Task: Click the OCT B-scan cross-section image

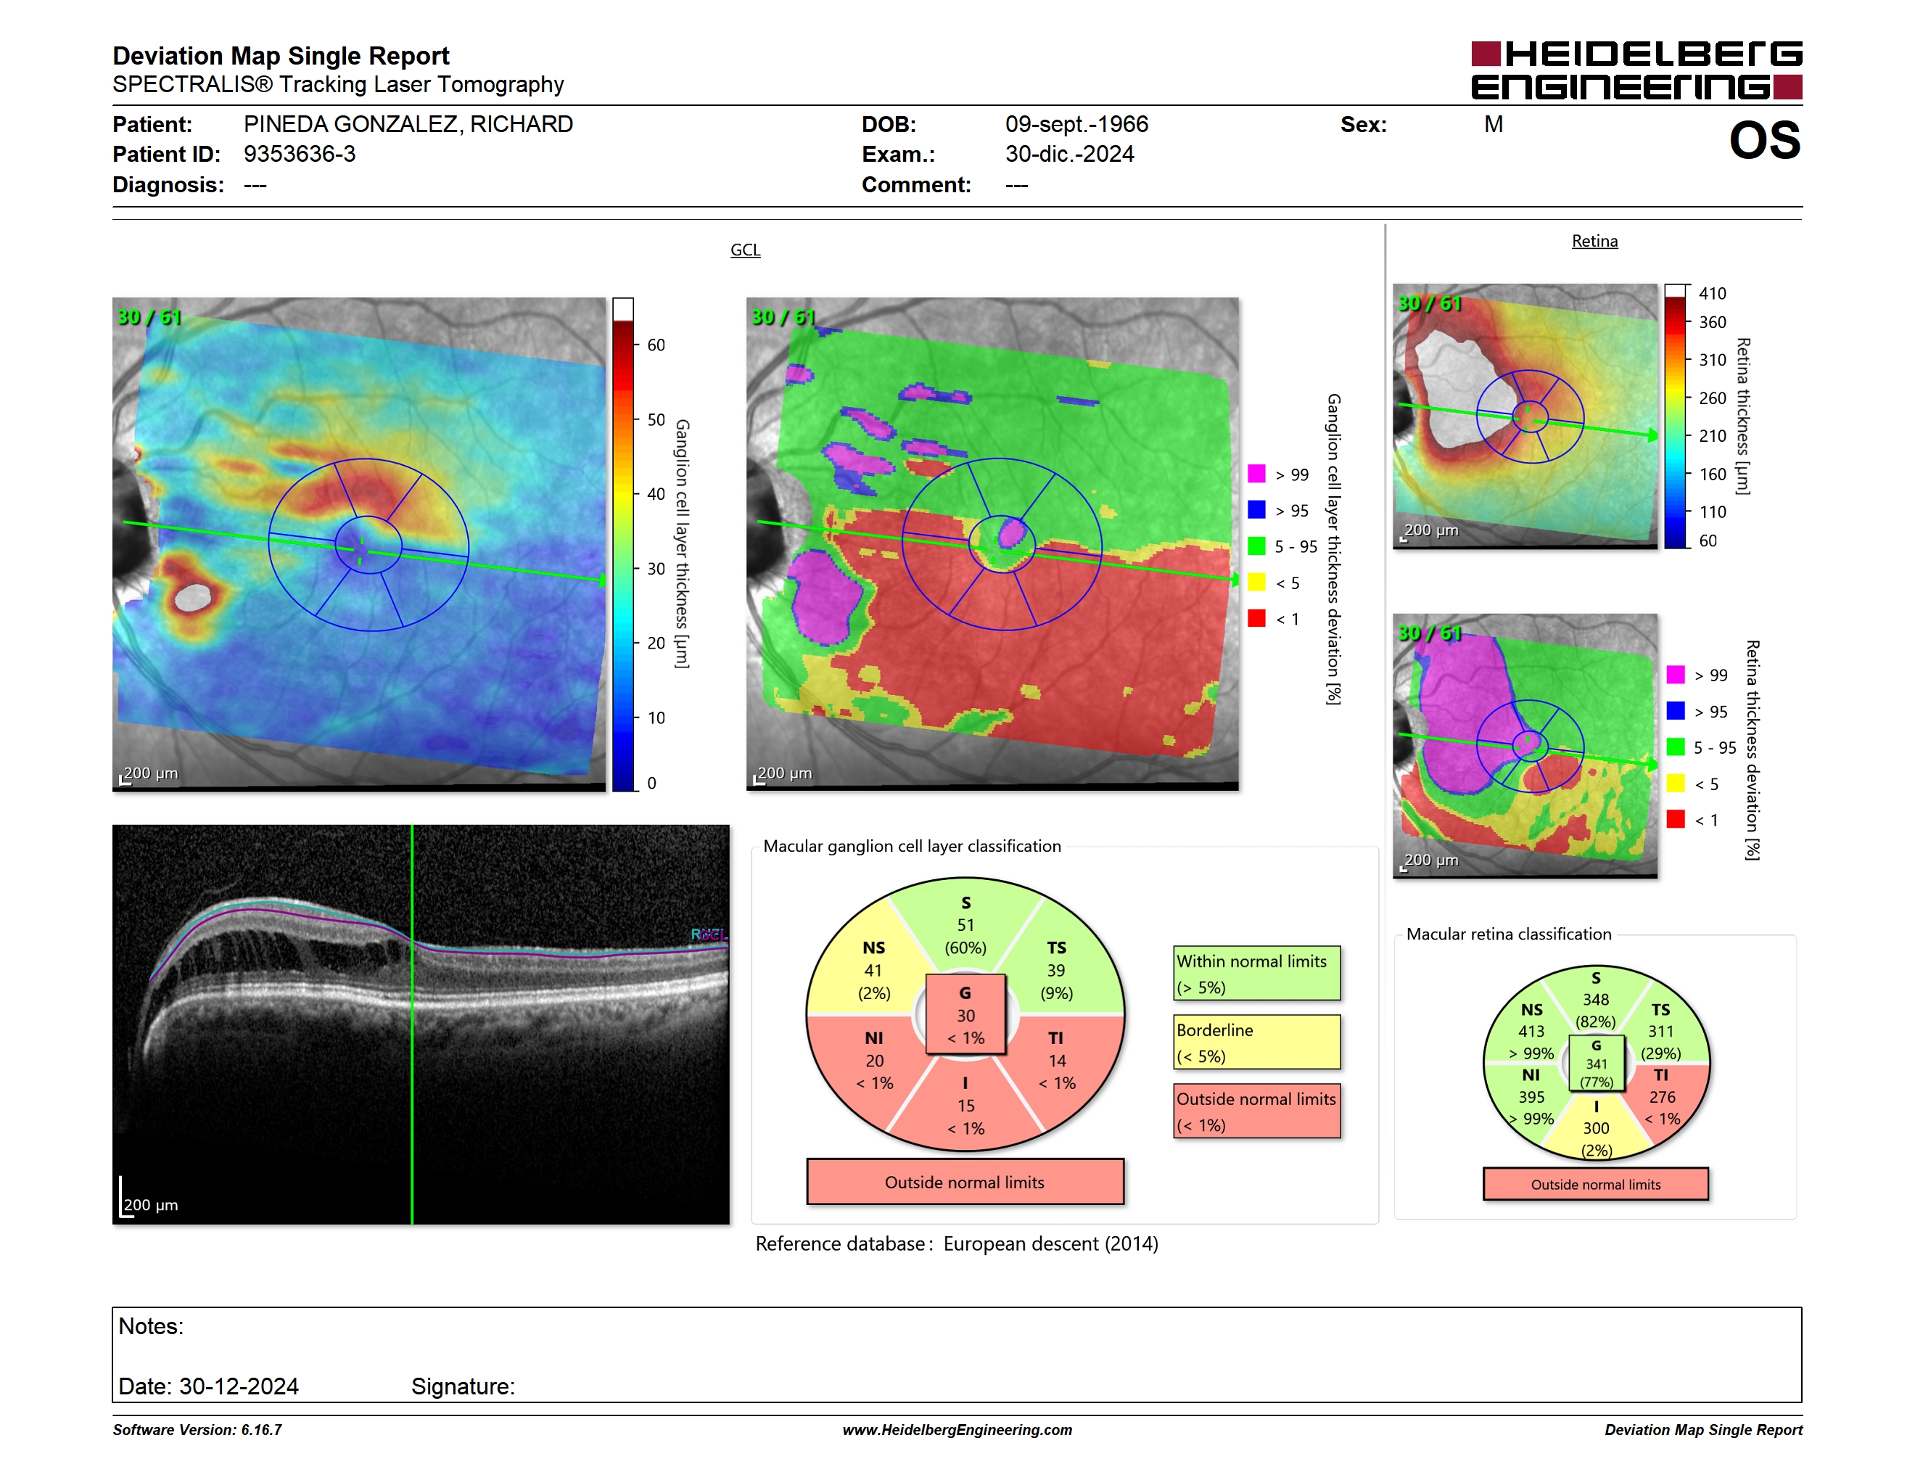Action: tap(421, 1024)
